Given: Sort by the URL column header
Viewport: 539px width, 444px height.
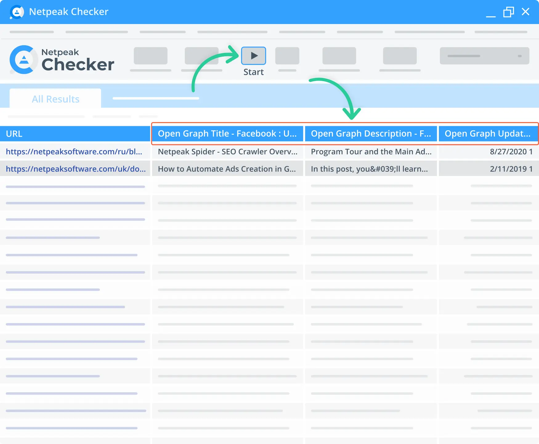Looking at the screenshot, I should pyautogui.click(x=75, y=134).
